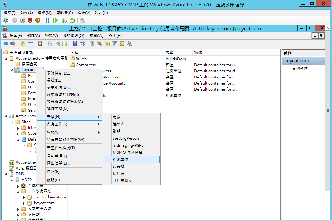Go back with blue arrow icon

point(5,44)
